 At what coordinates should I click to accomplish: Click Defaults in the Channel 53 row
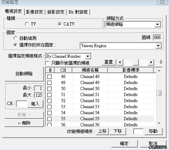point(131,107)
